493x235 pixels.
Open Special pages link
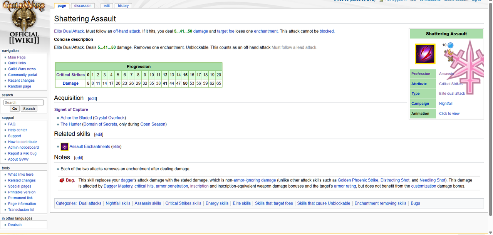click(x=20, y=186)
